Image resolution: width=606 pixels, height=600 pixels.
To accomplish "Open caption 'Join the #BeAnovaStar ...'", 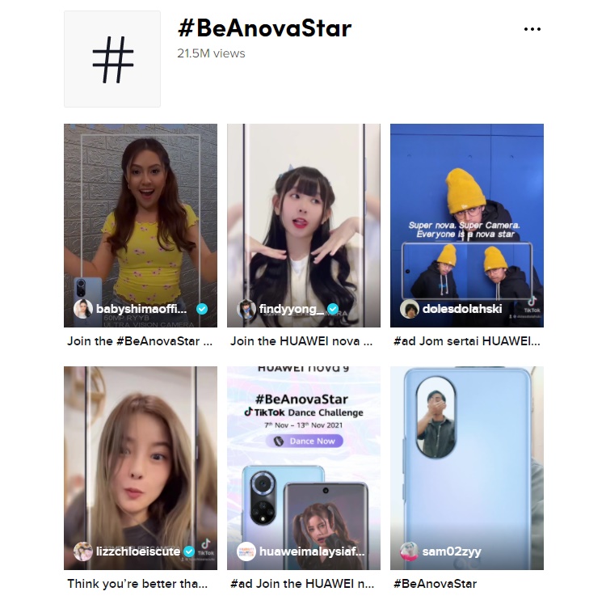I will coord(140,340).
